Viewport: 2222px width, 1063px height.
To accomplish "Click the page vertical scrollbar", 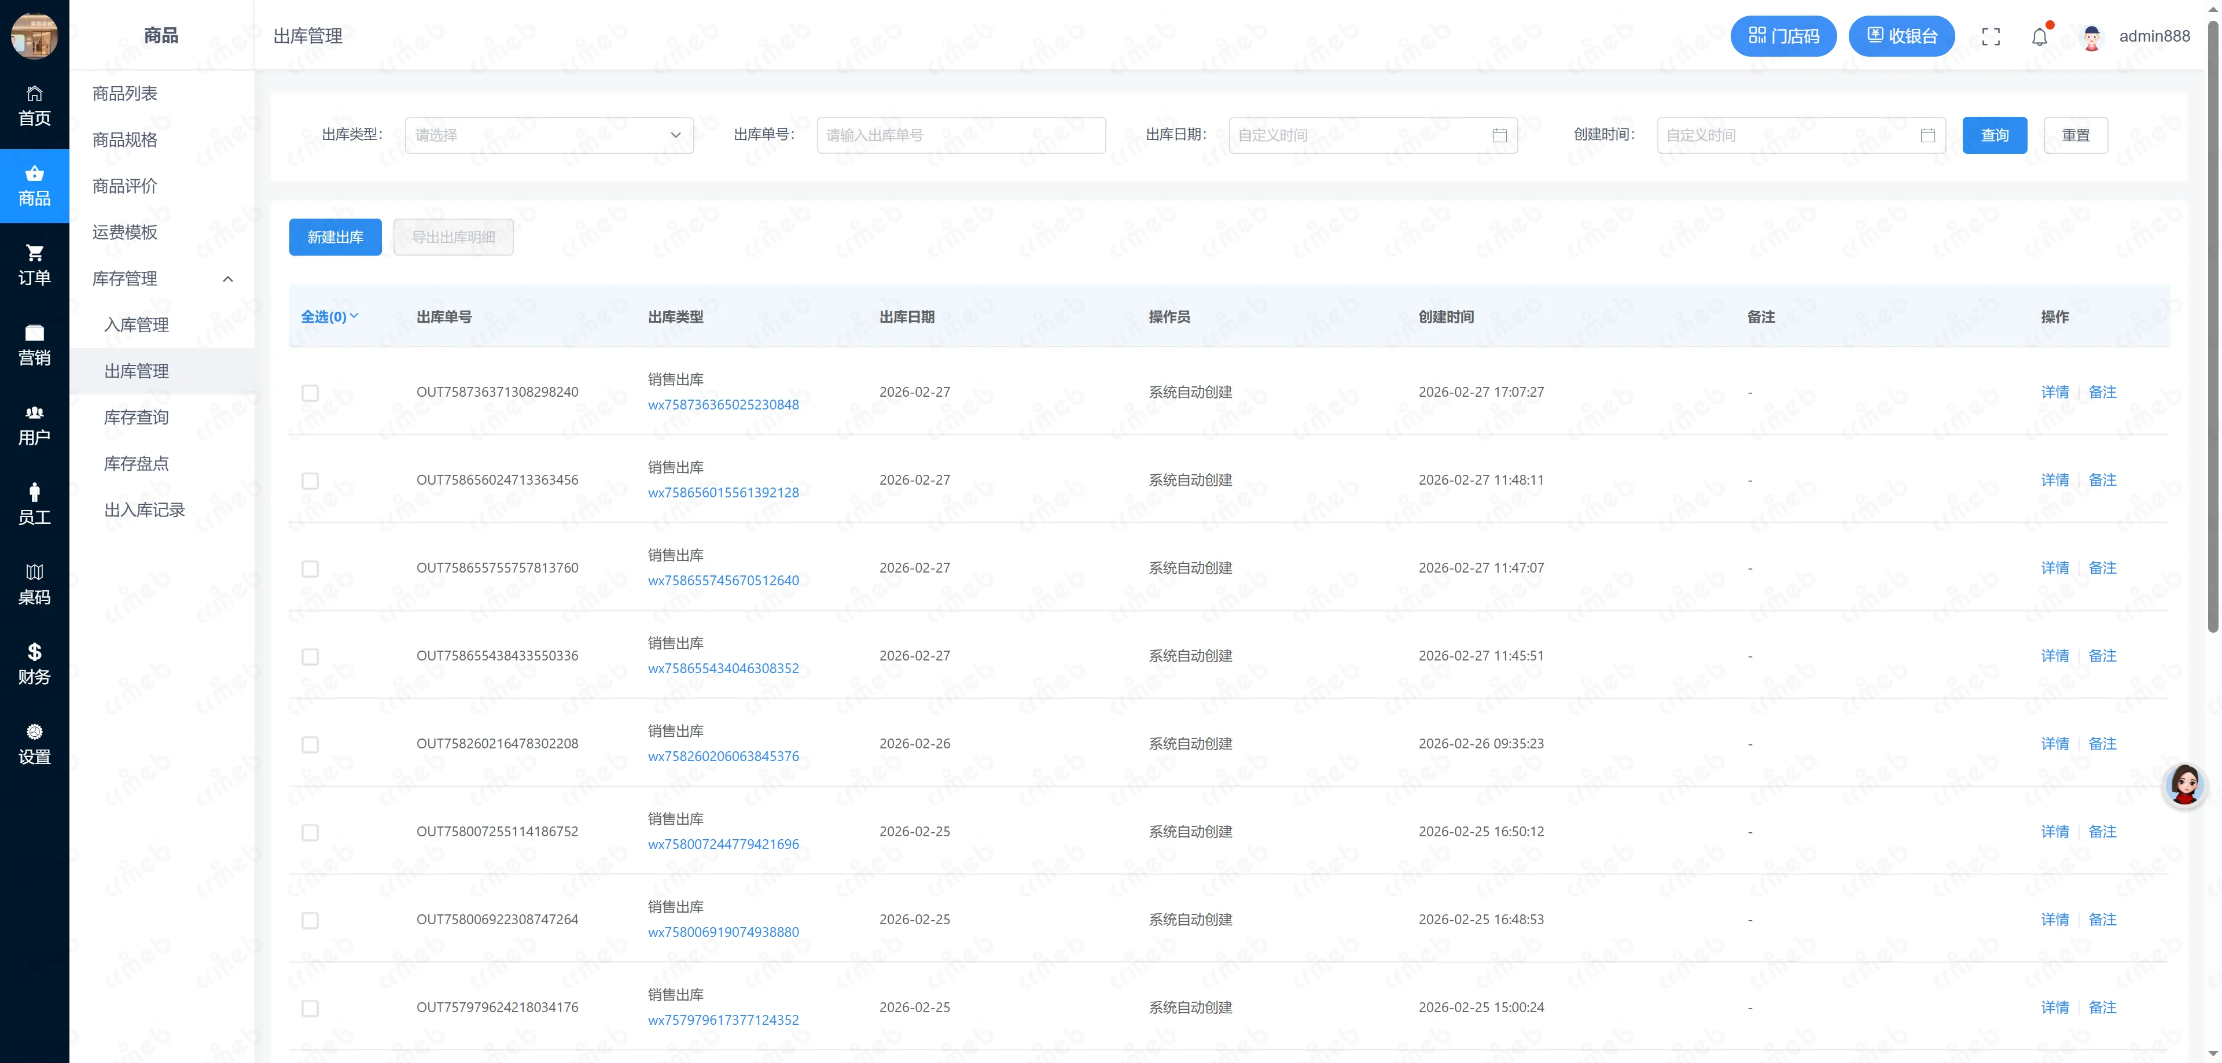I will tap(2213, 327).
